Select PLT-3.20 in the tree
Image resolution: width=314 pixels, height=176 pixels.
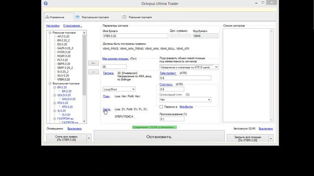coord(62,60)
